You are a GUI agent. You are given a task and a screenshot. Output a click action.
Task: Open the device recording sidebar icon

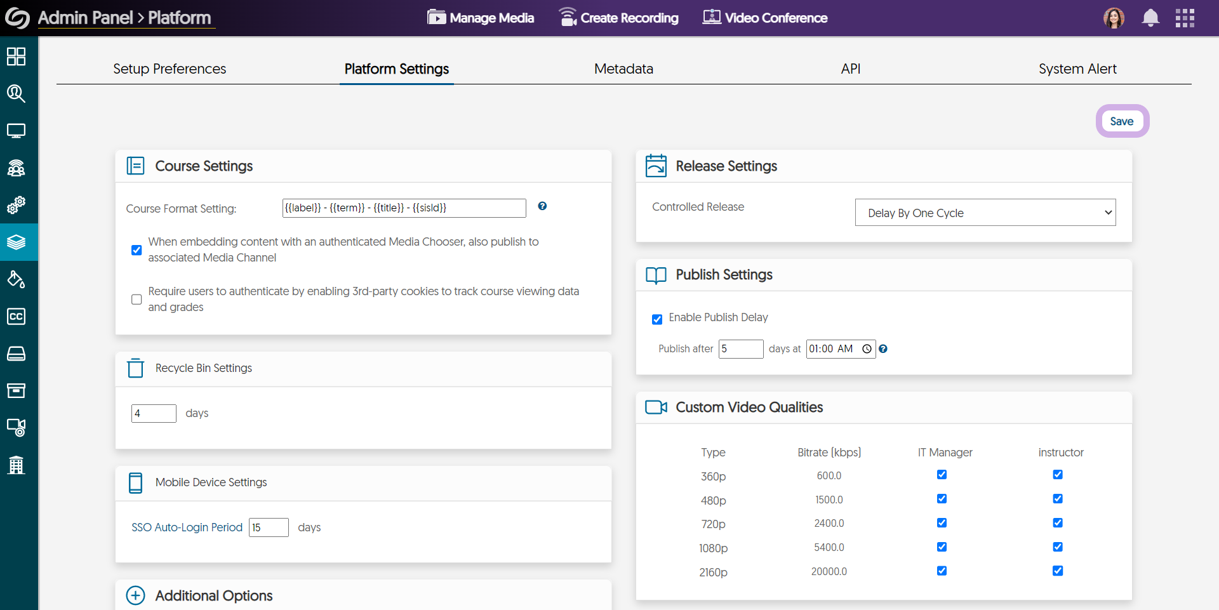pos(16,427)
